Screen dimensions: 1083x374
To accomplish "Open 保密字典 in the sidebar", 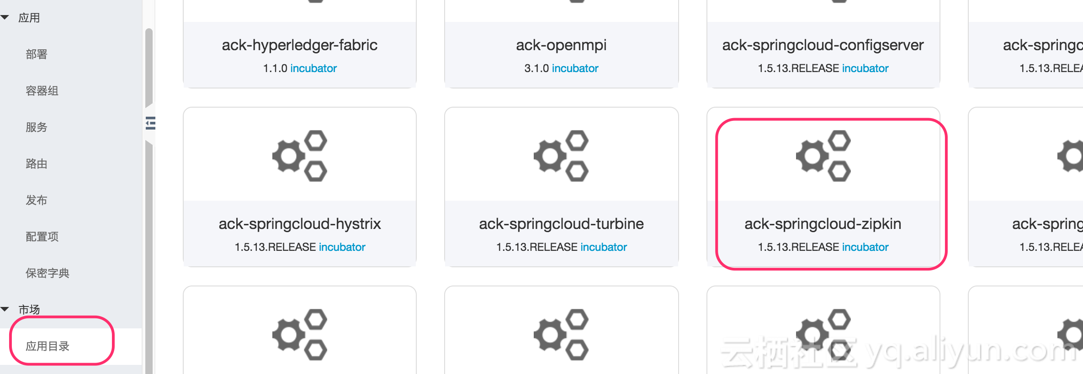I will [48, 273].
